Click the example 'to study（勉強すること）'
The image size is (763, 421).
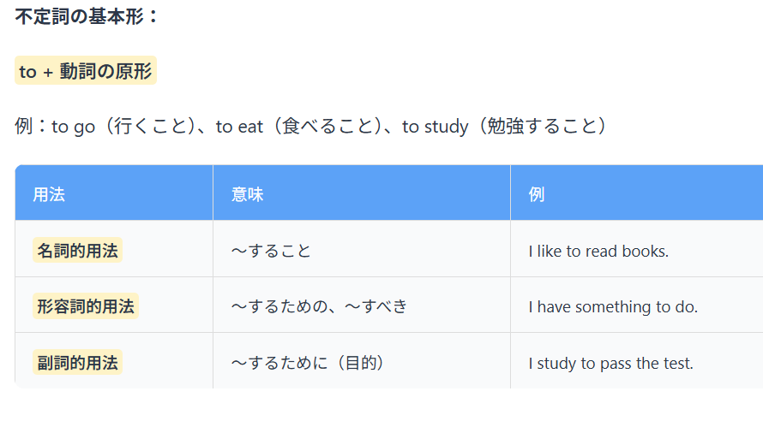[x=505, y=127]
